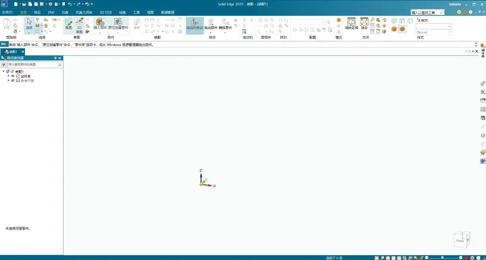
Task: Expand the 参考平面 tree node
Action: (9, 81)
